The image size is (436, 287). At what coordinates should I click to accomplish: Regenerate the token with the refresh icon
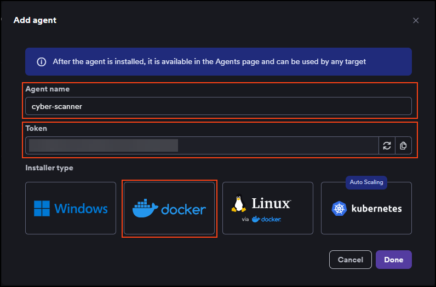[387, 146]
